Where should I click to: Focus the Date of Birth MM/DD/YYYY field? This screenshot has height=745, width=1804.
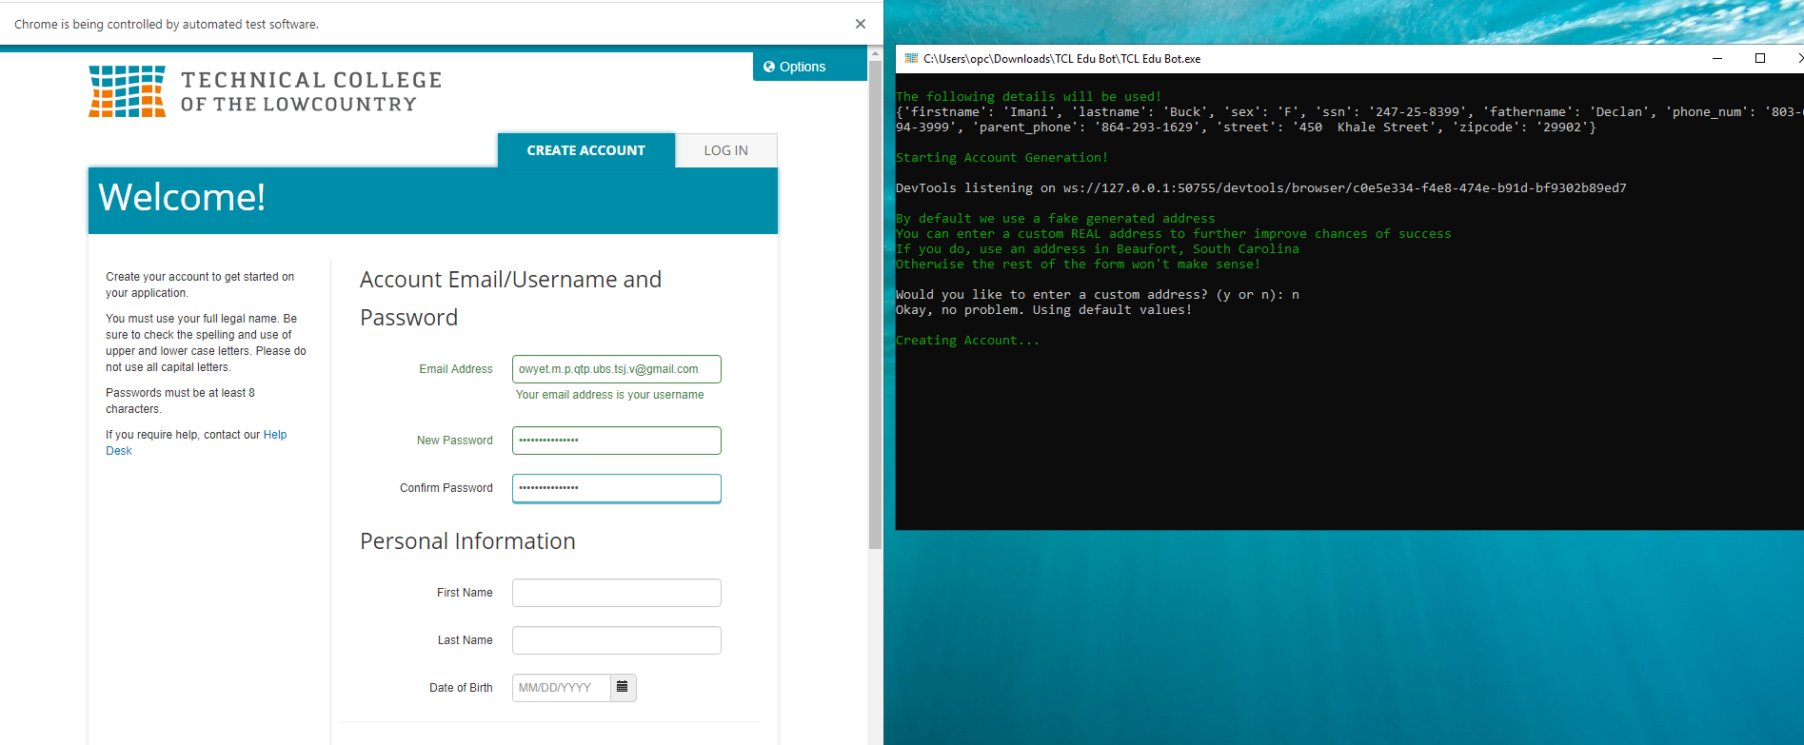click(561, 688)
